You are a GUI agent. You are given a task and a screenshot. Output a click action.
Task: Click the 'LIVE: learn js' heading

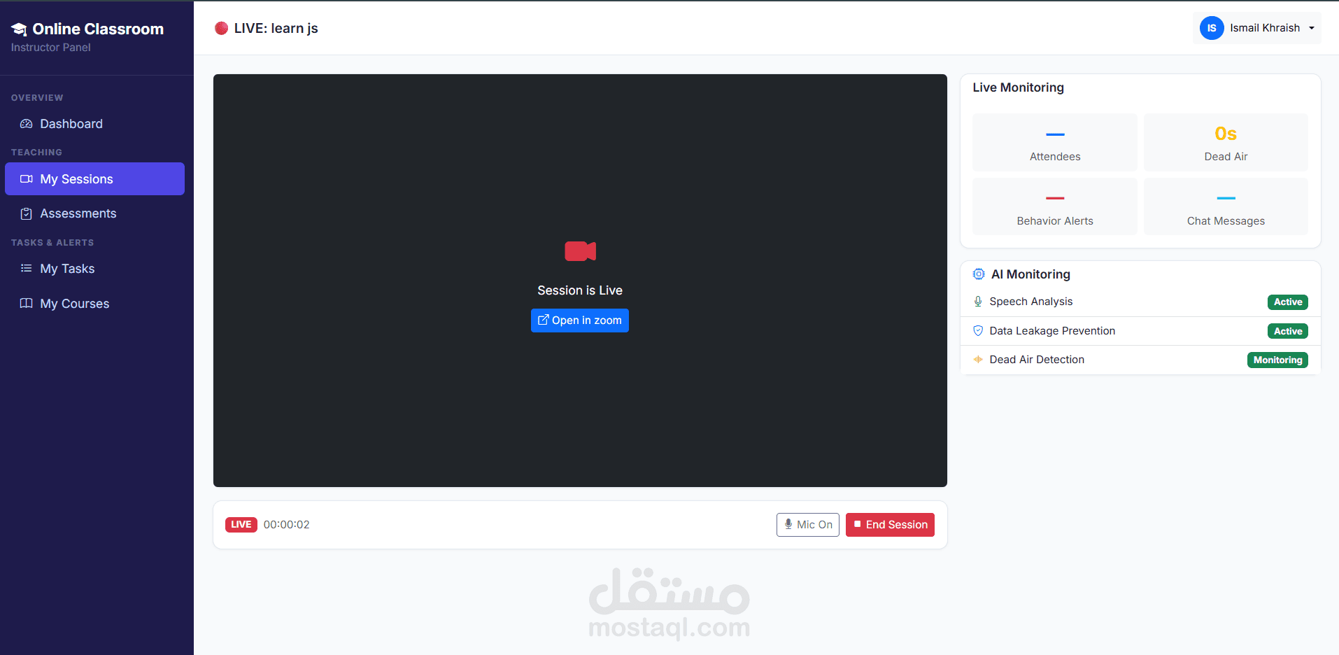pos(276,28)
